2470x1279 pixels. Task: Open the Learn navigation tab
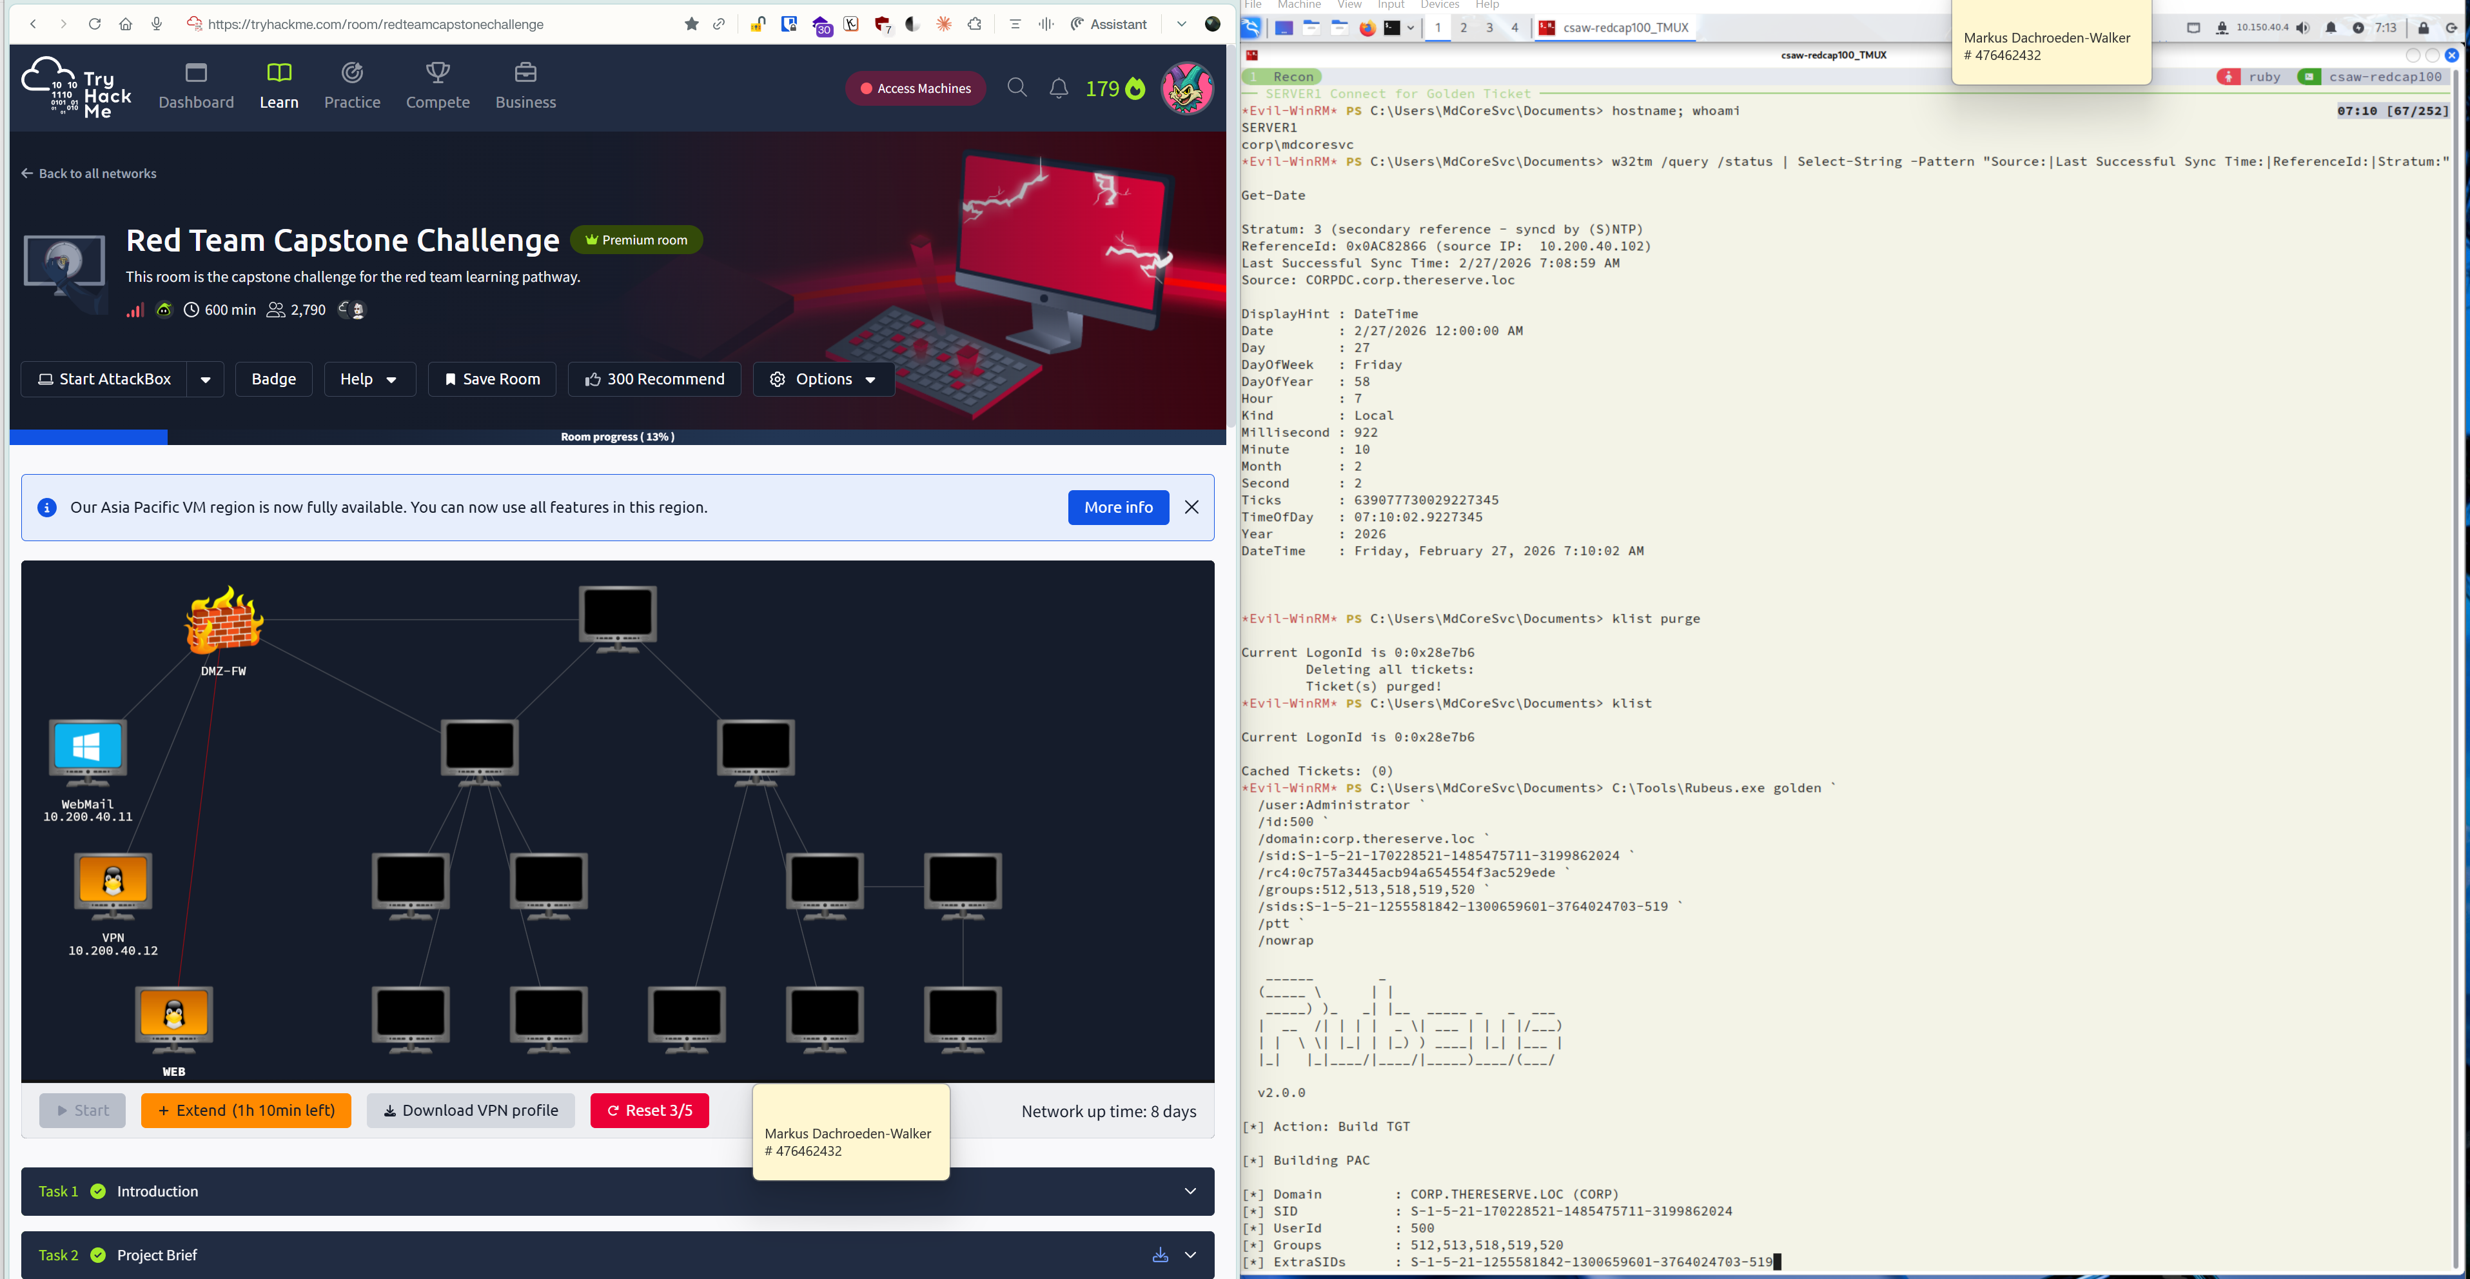[279, 85]
